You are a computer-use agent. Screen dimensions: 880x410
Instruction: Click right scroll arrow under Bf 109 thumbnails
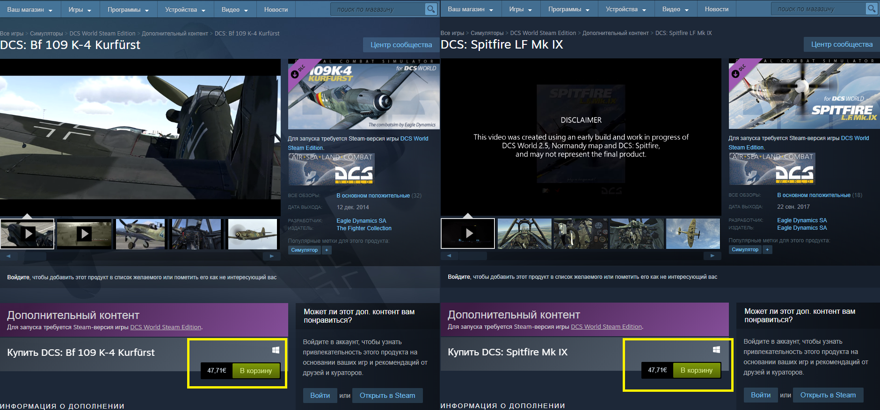272,256
